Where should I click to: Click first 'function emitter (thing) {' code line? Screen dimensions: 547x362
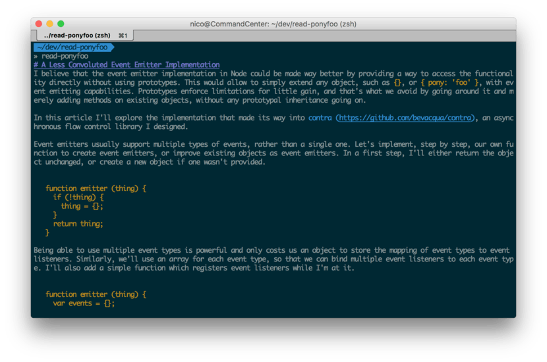pos(96,188)
